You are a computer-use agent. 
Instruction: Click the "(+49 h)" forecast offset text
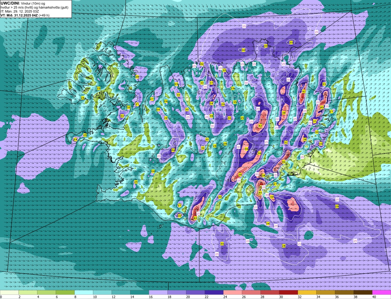(x=44, y=15)
